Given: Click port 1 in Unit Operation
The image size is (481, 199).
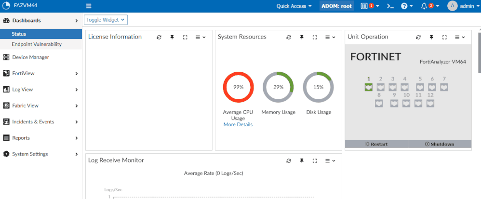Looking at the screenshot, I should [369, 87].
